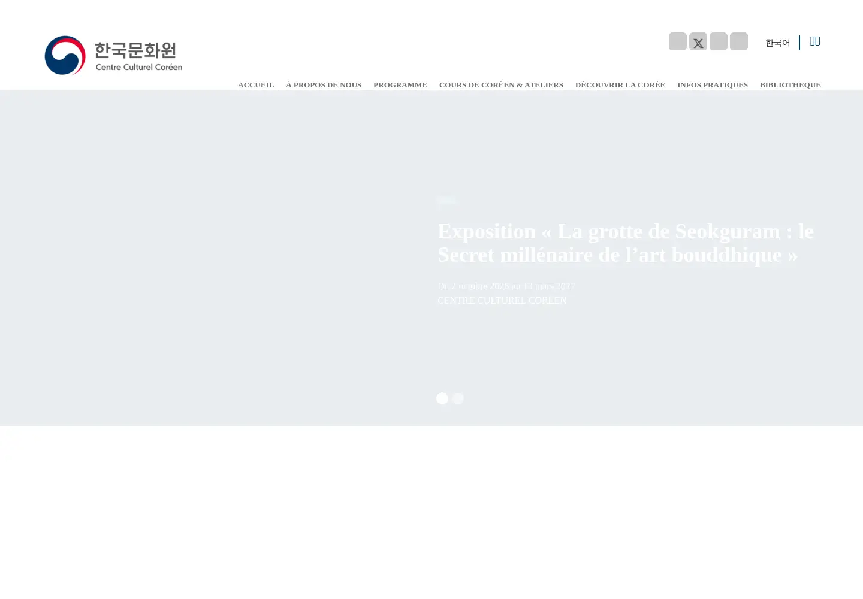Open the BIBLIOTHEQUE menu
863x599 pixels.
point(790,85)
